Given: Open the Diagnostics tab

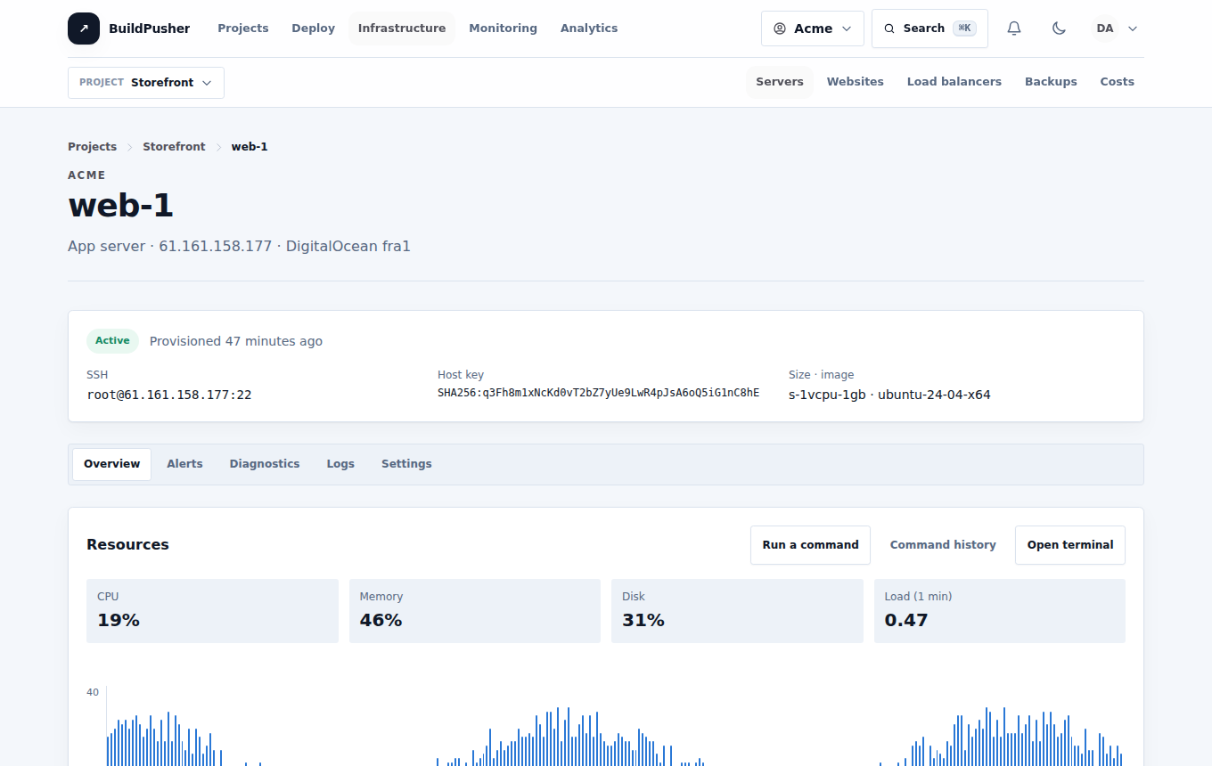Looking at the screenshot, I should [x=265, y=464].
